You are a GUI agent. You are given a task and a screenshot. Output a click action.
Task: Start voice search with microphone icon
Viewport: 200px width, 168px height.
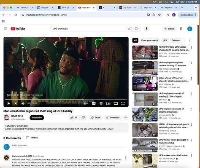146,29
